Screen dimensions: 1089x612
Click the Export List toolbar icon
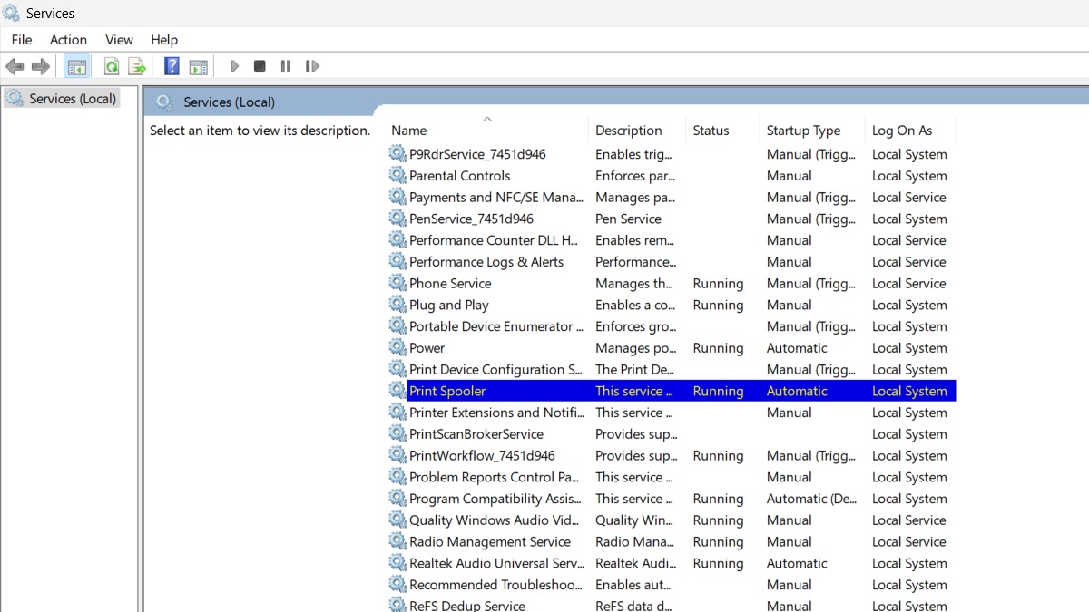(137, 66)
